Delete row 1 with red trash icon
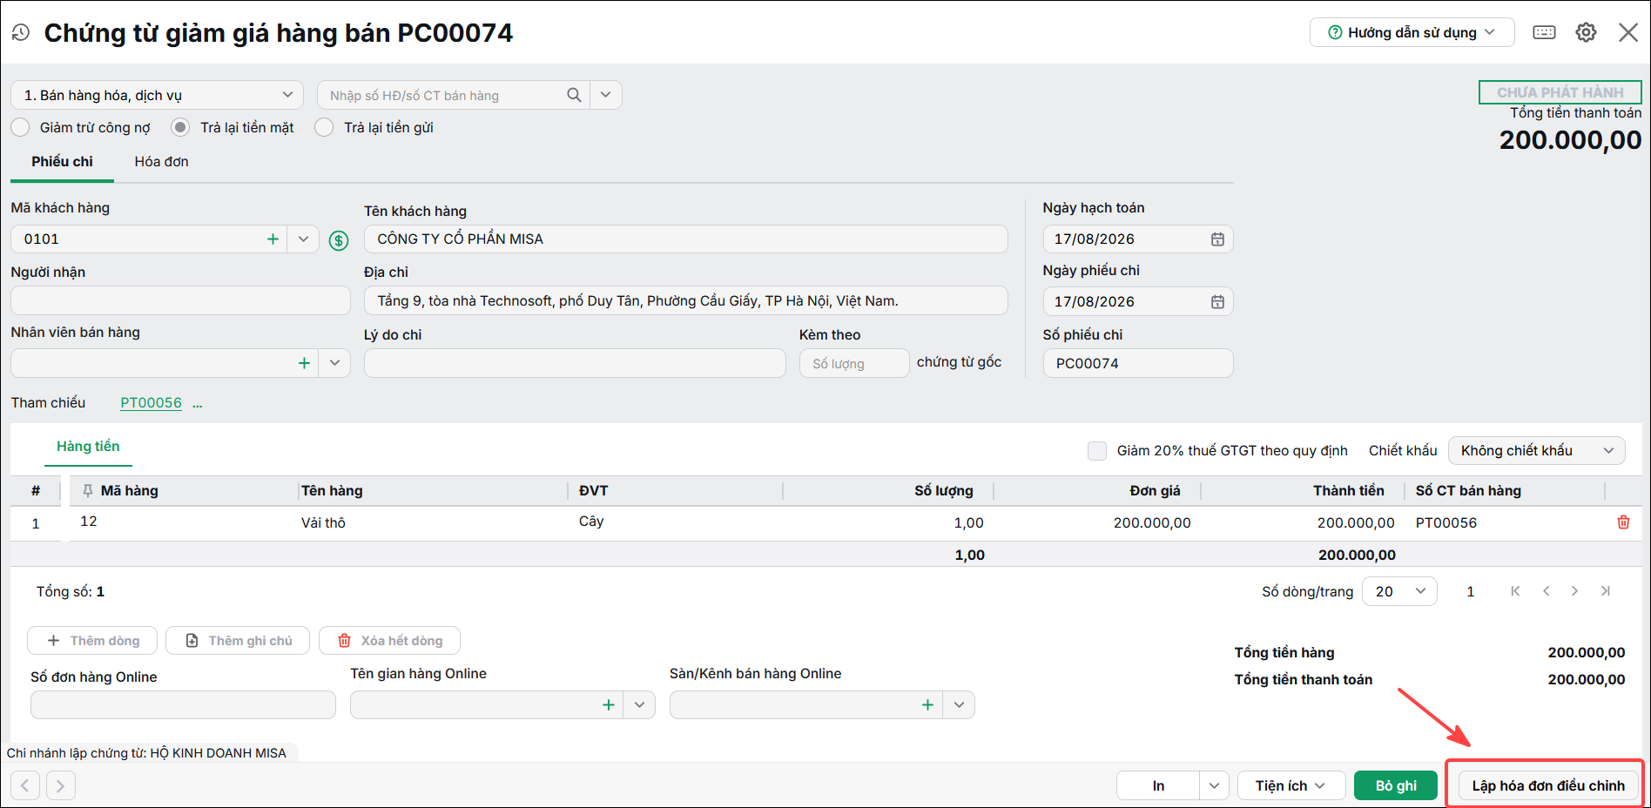This screenshot has height=808, width=1651. coord(1623,522)
